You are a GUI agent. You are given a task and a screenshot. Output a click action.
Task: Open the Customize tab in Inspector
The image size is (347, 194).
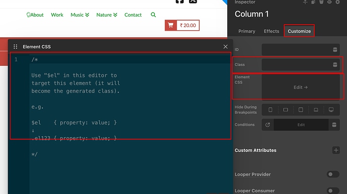[x=299, y=31]
